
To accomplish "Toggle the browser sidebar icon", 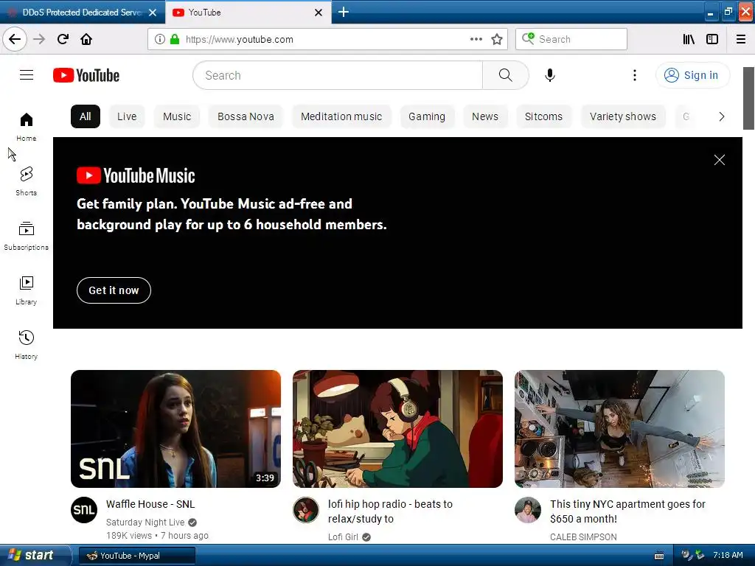I will (x=712, y=39).
